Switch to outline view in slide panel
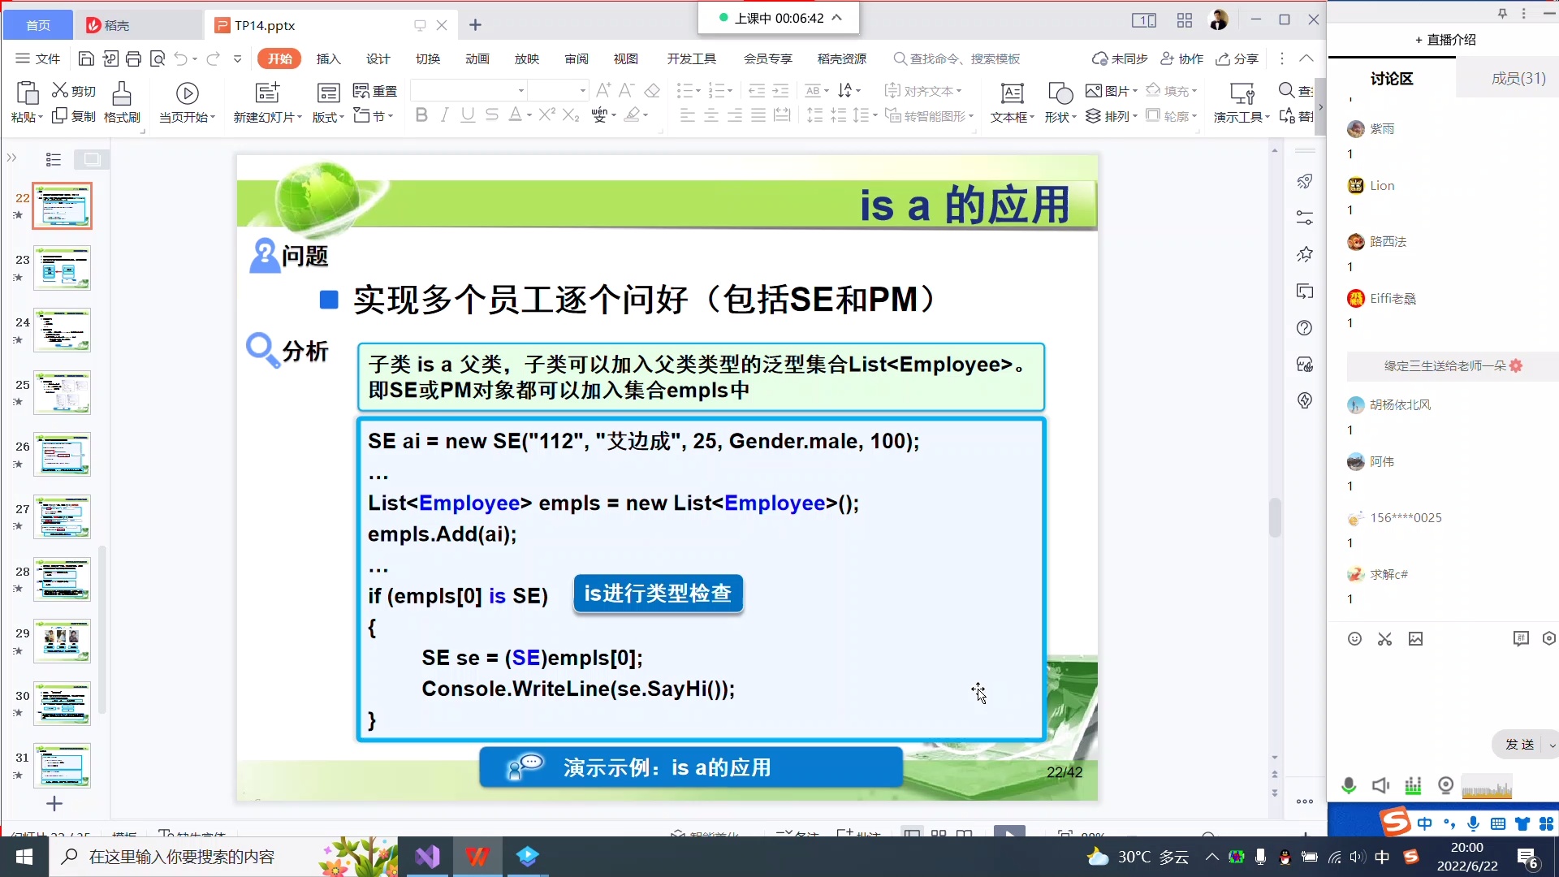The width and height of the screenshot is (1559, 877). pos(54,159)
